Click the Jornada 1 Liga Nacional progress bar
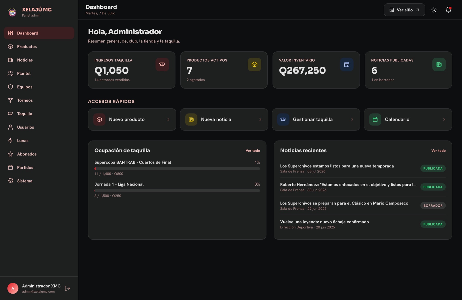This screenshot has width=462, height=300. coord(177,191)
